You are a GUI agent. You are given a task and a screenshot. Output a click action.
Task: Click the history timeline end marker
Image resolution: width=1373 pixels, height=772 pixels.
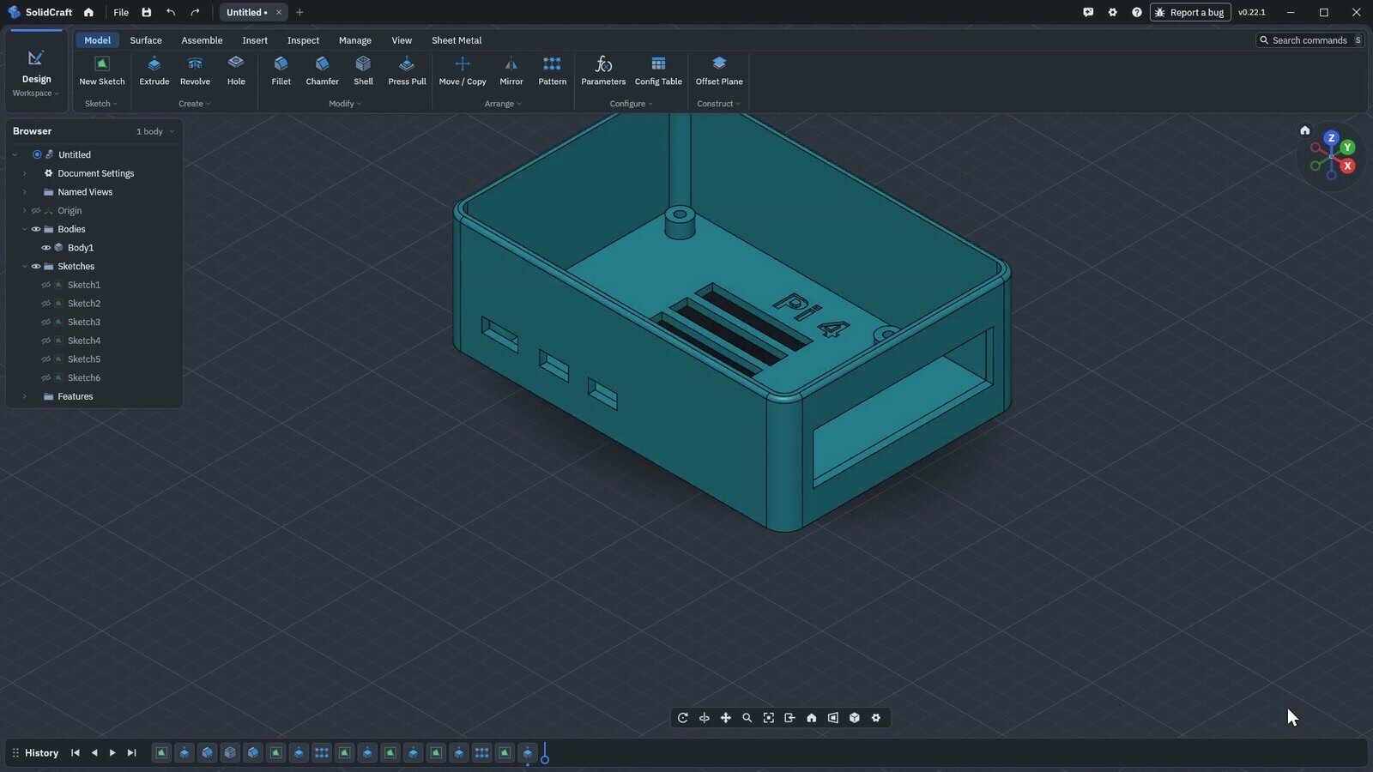[545, 754]
